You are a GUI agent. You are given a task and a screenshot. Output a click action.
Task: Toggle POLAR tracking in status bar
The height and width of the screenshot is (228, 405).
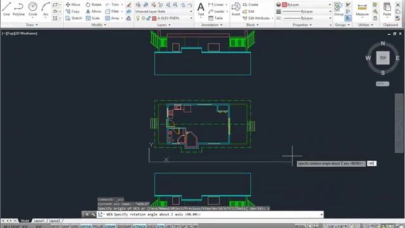pyautogui.click(x=98, y=226)
